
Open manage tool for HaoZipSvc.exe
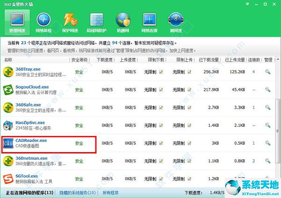click(x=268, y=125)
